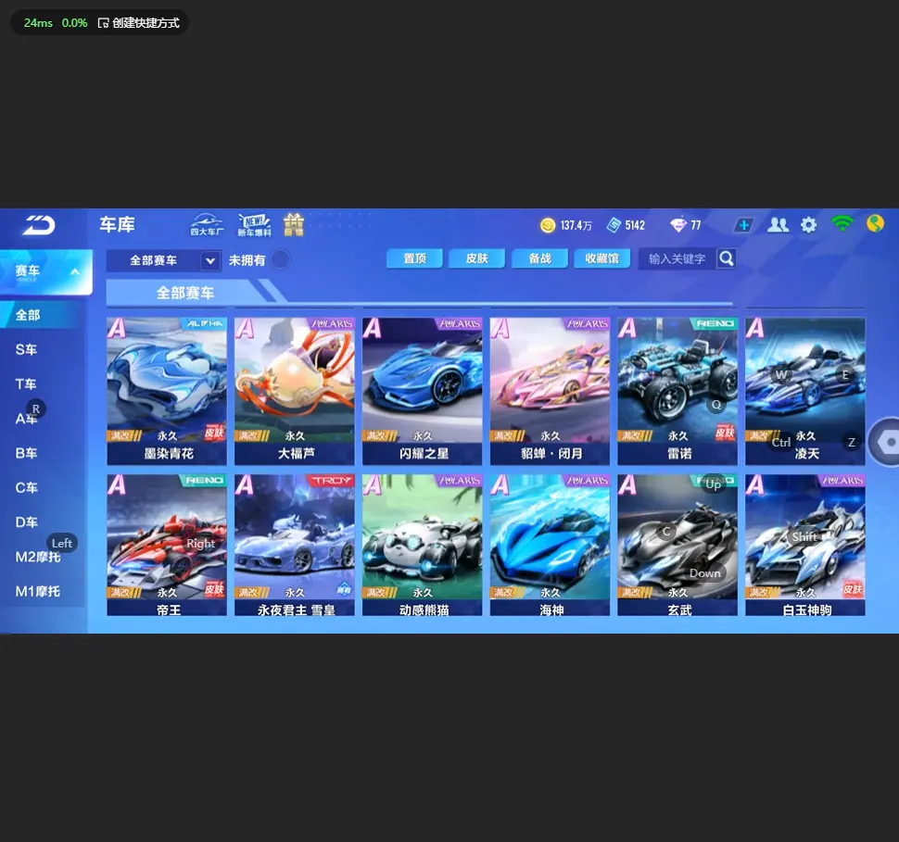The image size is (899, 842).
Task: Click the golden gift box icon
Action: (294, 224)
